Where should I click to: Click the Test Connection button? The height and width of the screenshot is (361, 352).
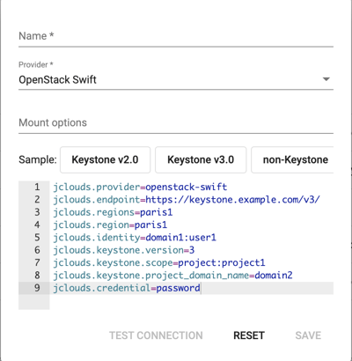pyautogui.click(x=156, y=335)
